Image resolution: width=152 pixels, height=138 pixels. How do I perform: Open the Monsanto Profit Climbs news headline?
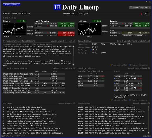(x=30, y=119)
